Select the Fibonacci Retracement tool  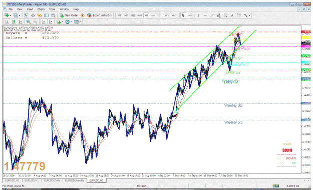pos(225,15)
